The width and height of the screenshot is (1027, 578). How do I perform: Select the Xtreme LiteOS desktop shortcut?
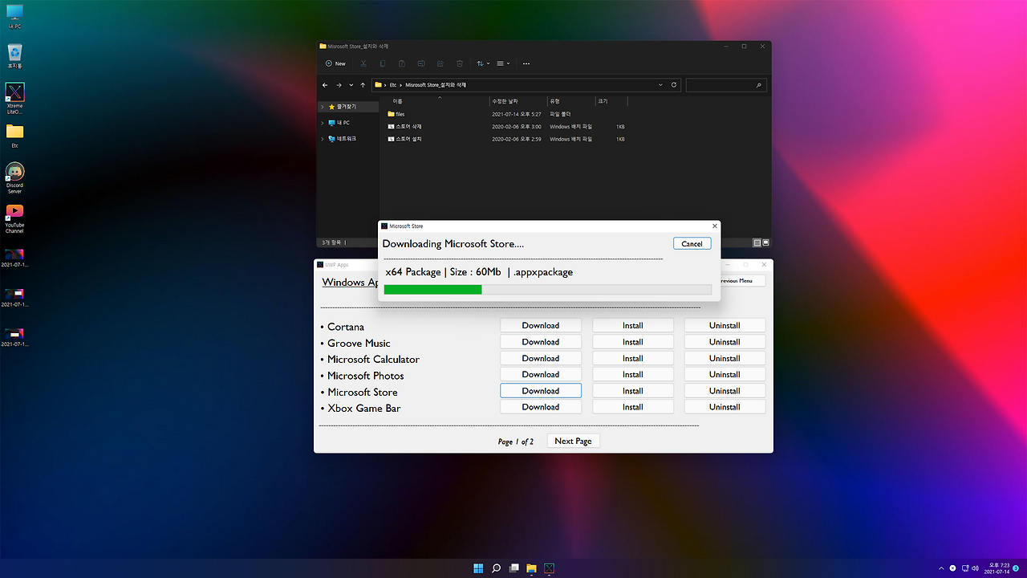tap(14, 98)
